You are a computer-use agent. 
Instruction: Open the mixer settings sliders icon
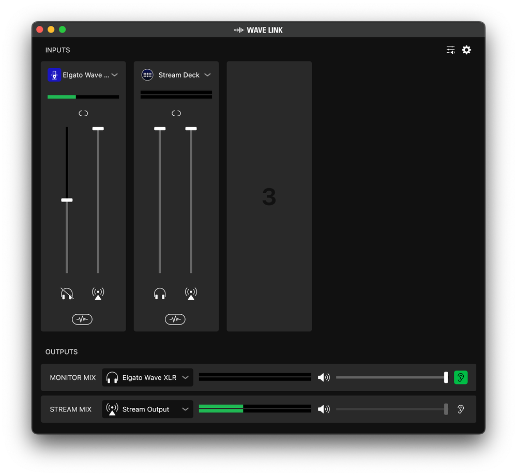tap(450, 50)
